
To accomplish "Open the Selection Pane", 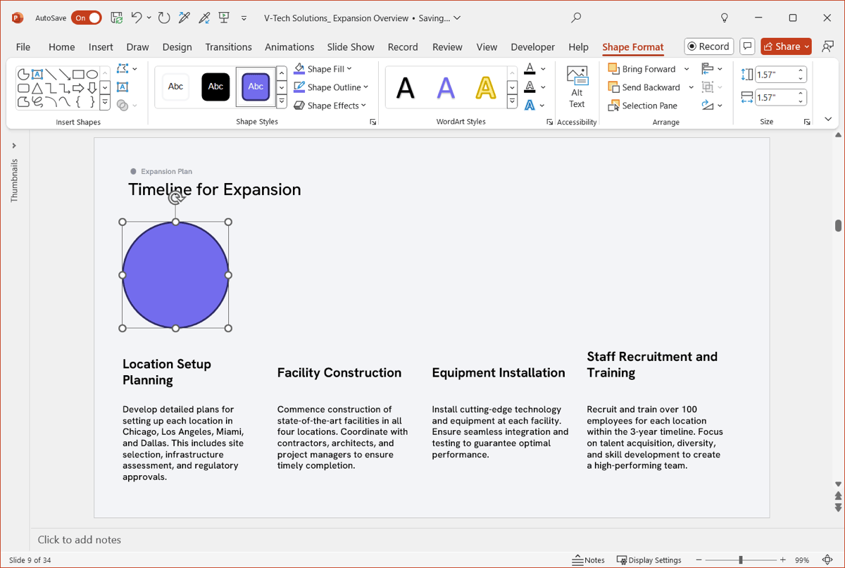I will (x=642, y=106).
